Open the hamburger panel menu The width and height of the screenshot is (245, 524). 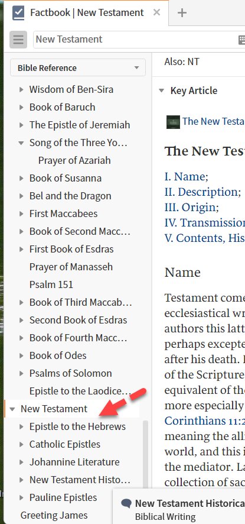pos(18,40)
